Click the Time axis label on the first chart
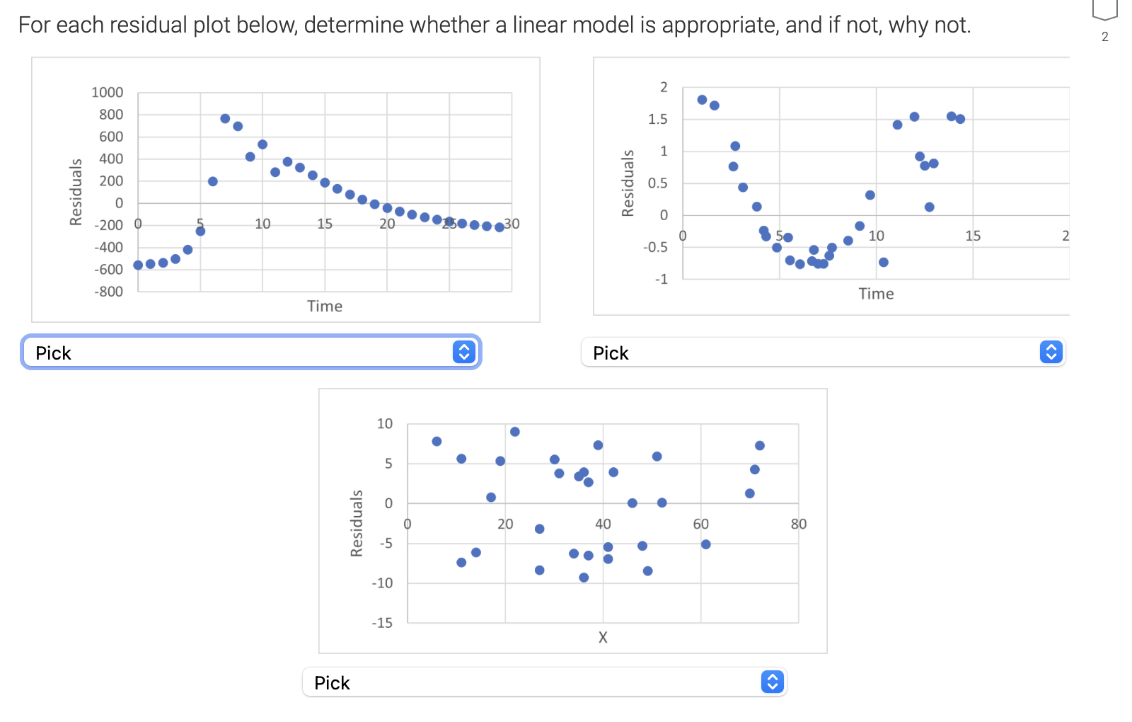This screenshot has width=1132, height=722. point(324,306)
